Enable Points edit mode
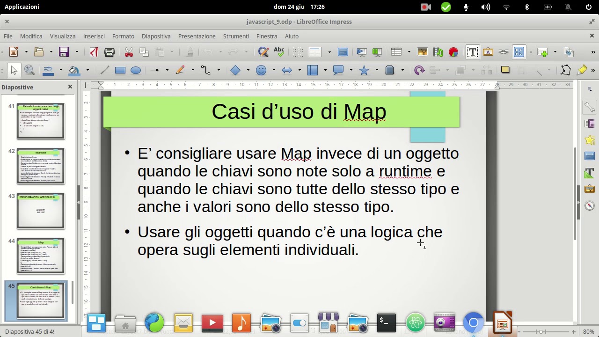Image resolution: width=599 pixels, height=337 pixels. pos(565,70)
